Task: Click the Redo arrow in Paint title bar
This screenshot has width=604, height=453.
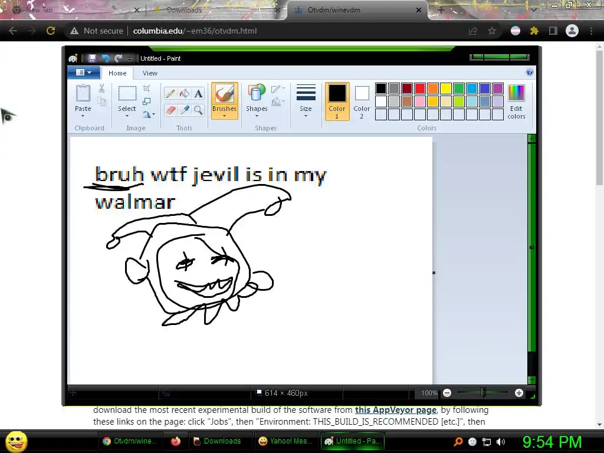Action: [x=118, y=58]
